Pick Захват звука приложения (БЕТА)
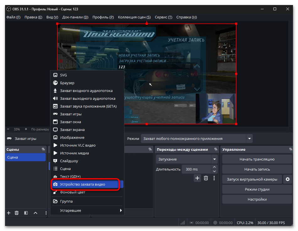The image size is (298, 231). tap(88, 106)
